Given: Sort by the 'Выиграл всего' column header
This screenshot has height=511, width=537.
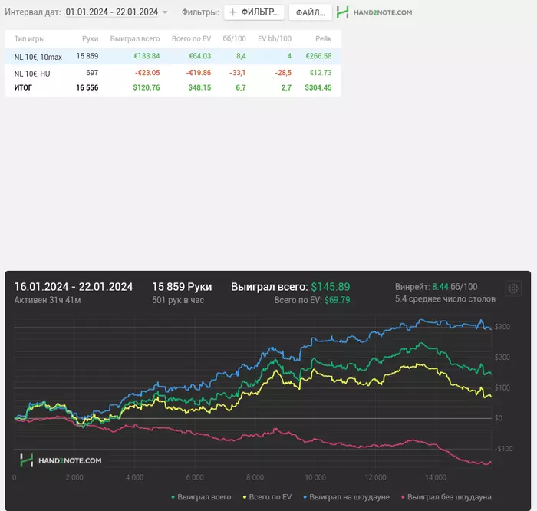Looking at the screenshot, I should pos(135,38).
